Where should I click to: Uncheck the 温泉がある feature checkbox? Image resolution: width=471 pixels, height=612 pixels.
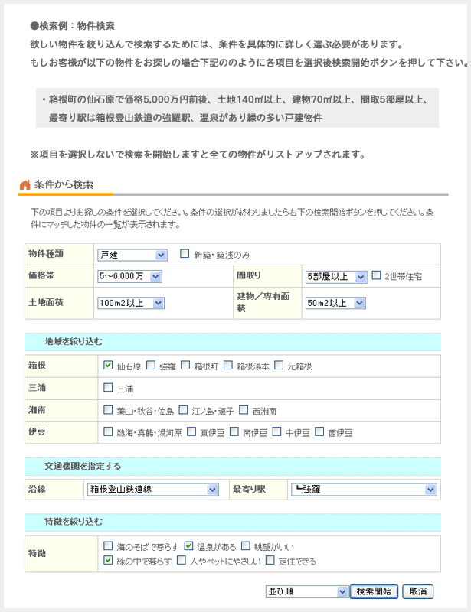188,546
